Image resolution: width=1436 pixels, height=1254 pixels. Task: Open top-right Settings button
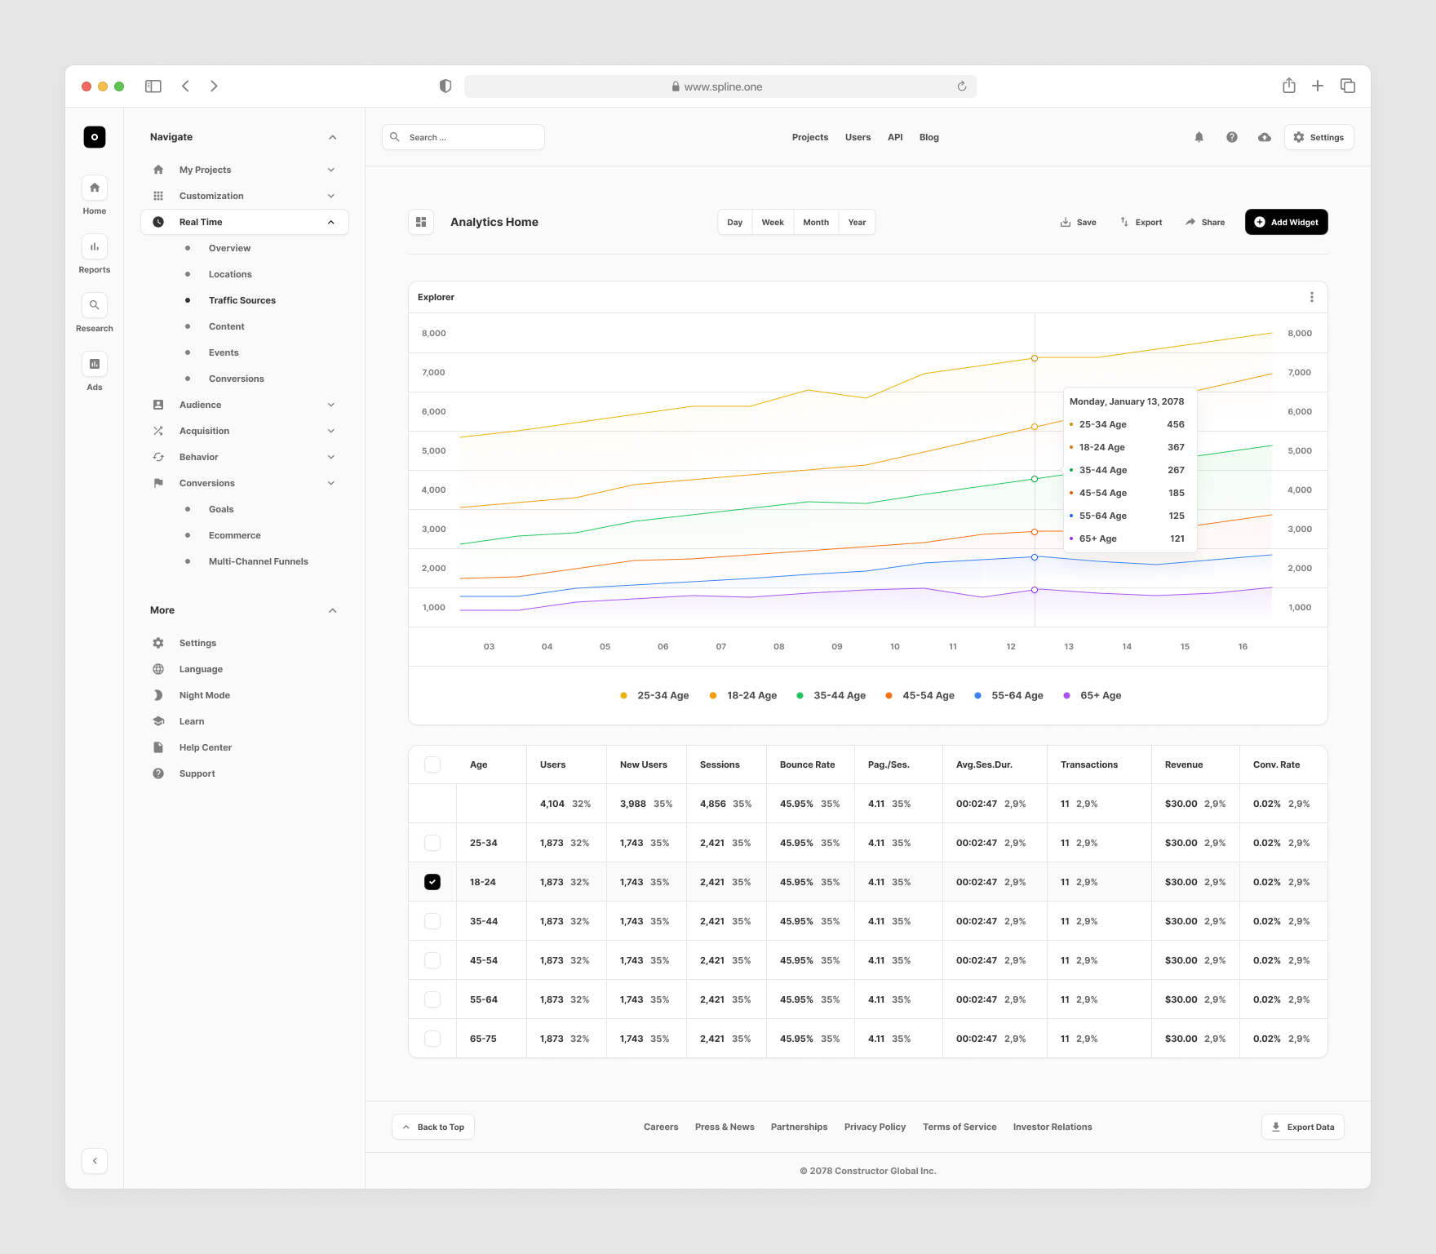pyautogui.click(x=1319, y=137)
